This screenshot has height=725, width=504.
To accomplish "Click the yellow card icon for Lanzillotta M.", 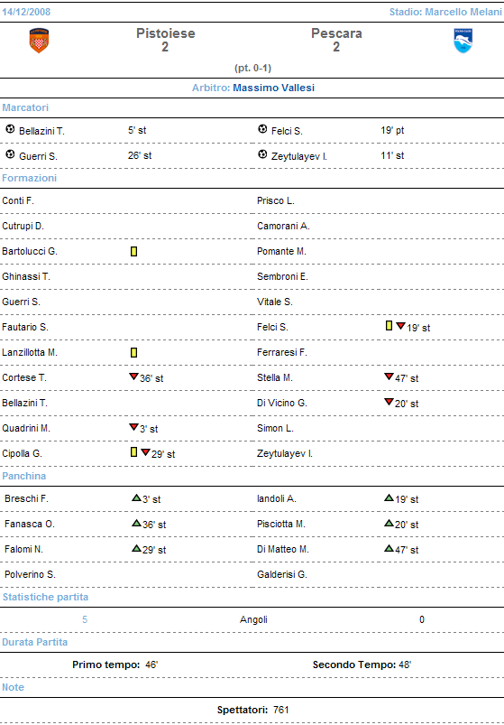I will pos(133,352).
